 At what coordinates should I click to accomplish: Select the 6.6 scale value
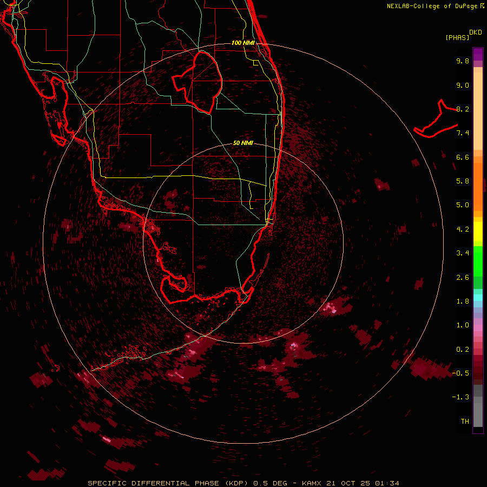click(463, 157)
